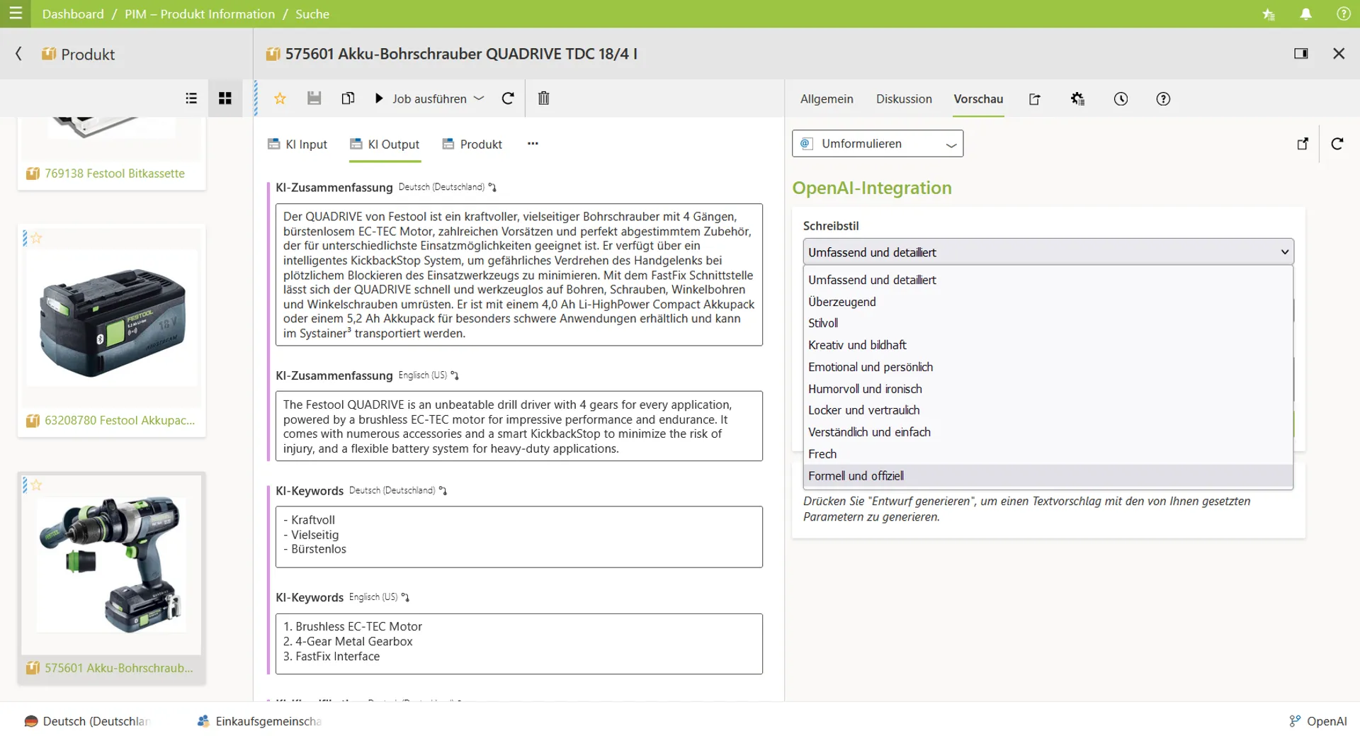Edit the English KI-Zusammenfassung text
This screenshot has width=1360, height=736.
pos(519,426)
